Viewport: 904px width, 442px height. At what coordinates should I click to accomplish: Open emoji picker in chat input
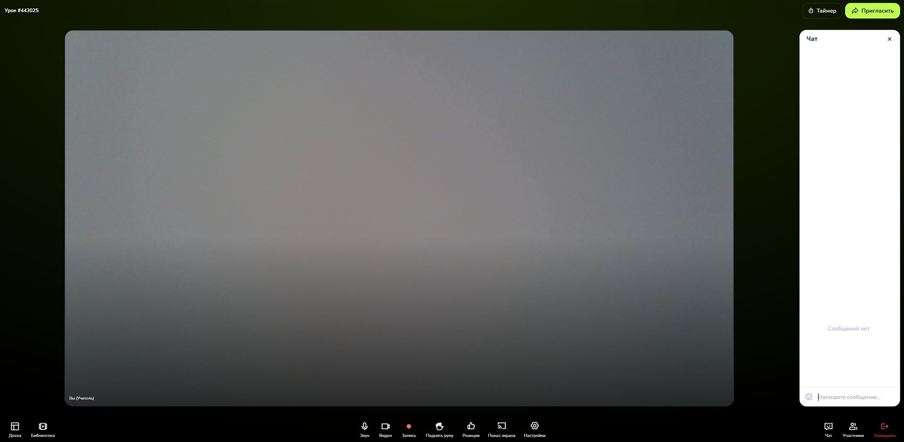pyautogui.click(x=809, y=397)
